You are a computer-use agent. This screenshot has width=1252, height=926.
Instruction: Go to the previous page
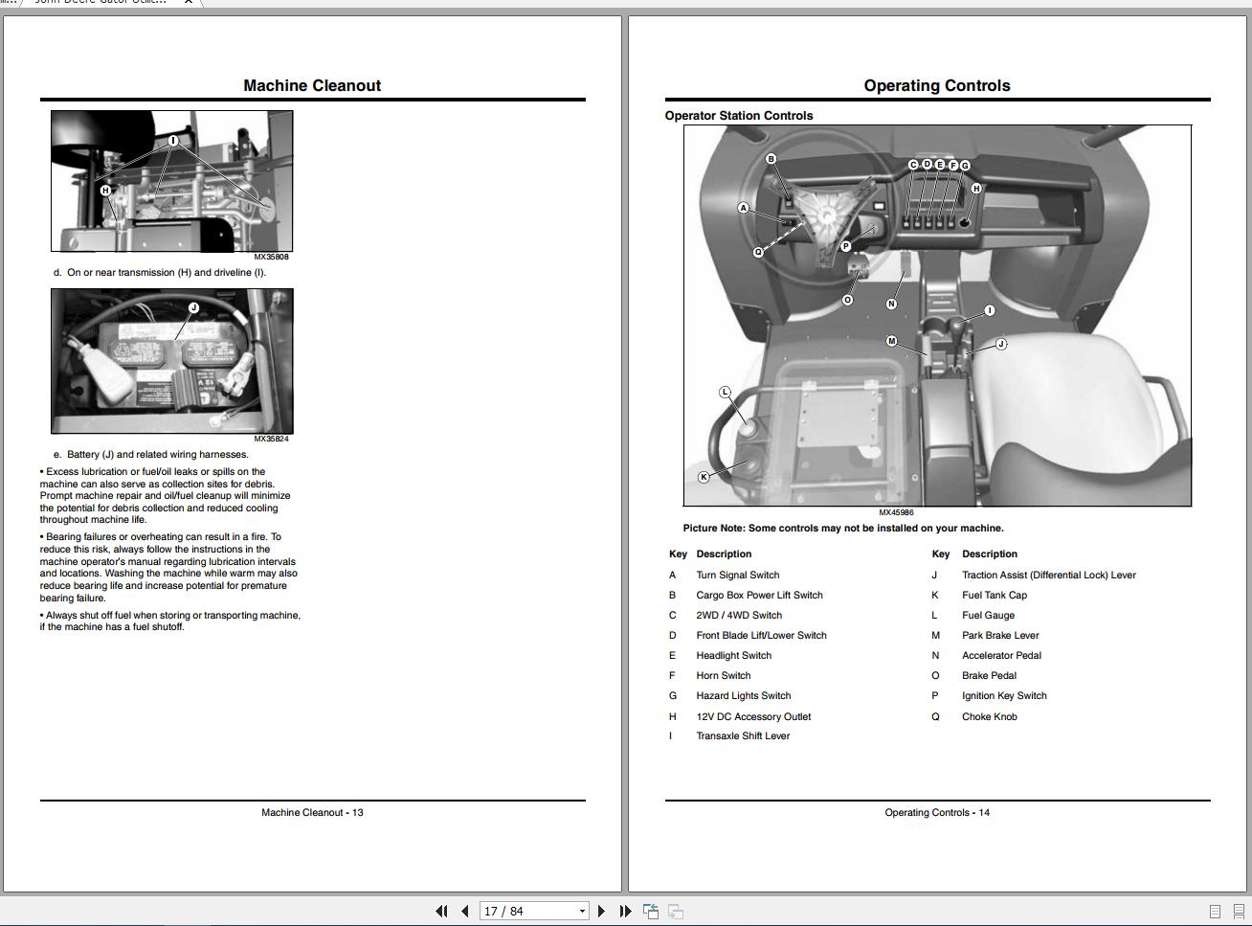coord(464,912)
